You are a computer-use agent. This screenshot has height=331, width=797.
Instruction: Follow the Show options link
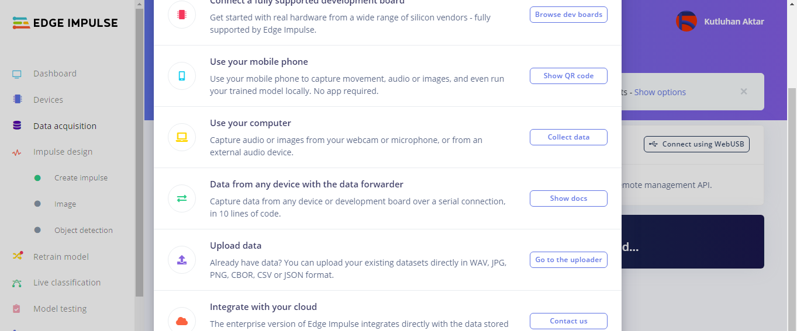(660, 92)
